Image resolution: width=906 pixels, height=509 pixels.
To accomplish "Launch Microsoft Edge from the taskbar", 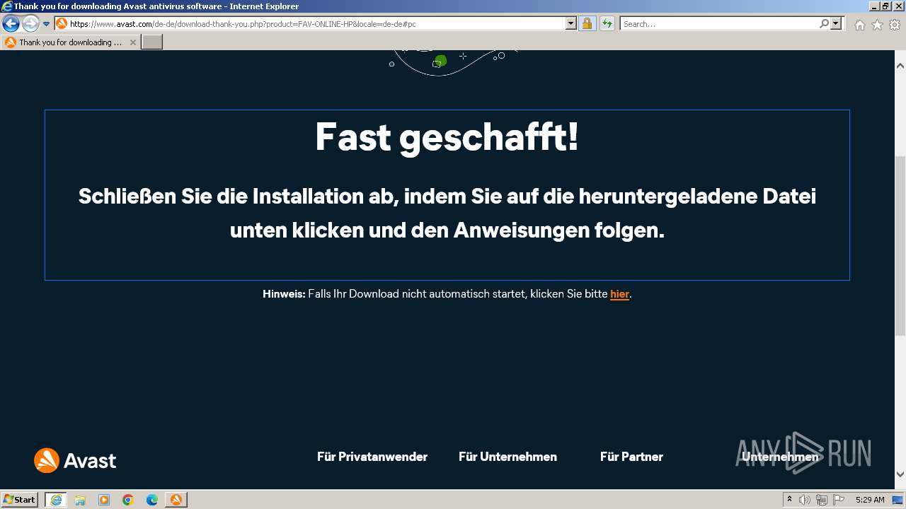I will (152, 500).
